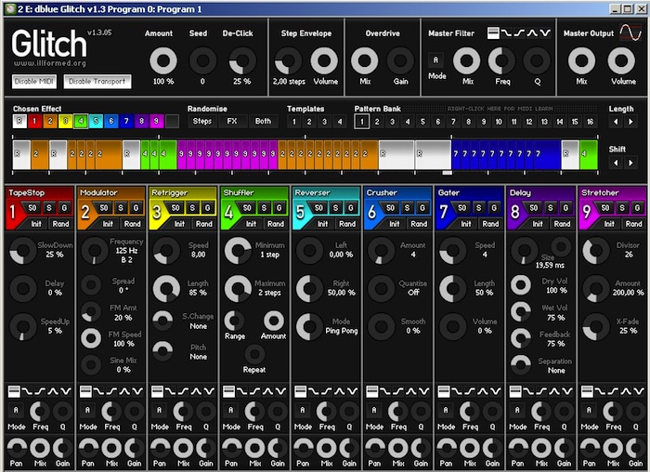This screenshot has height=472, width=650.
Task: Select filter-off shape in Master Filter
Action: pos(493,33)
